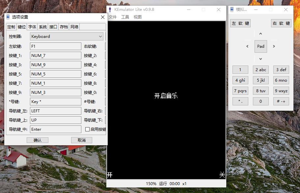Click the 导航键_上 field with UP

(55, 120)
